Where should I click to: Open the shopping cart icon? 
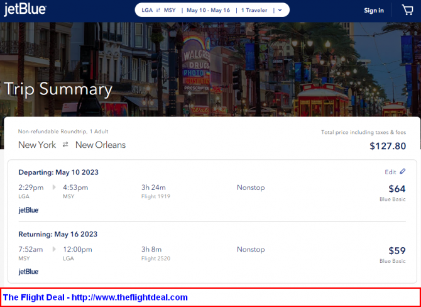click(407, 10)
